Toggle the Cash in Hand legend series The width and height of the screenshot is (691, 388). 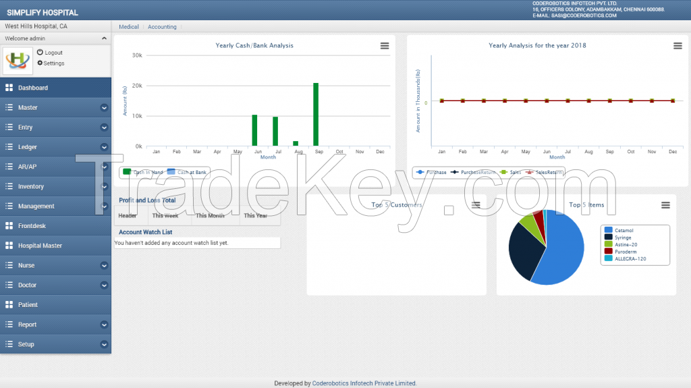(x=142, y=173)
